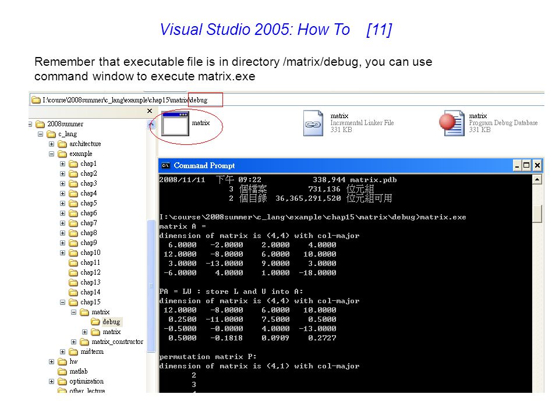
Task: Select the matrix_constructor folder icon
Action: tap(84, 342)
